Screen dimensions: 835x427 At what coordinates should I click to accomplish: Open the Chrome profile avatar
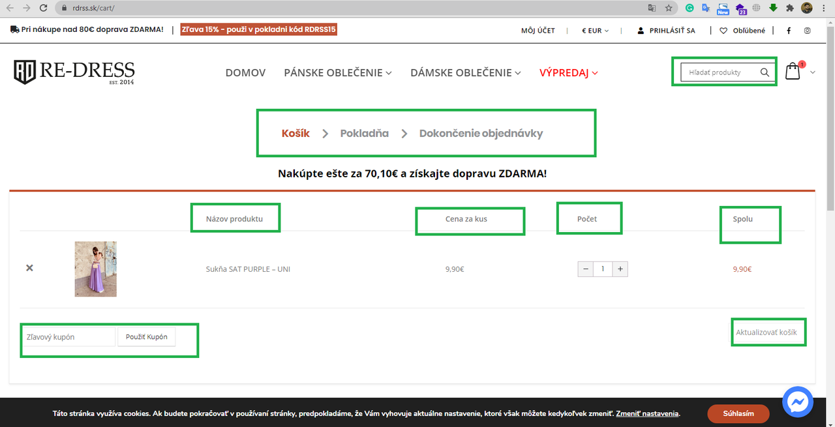[807, 8]
